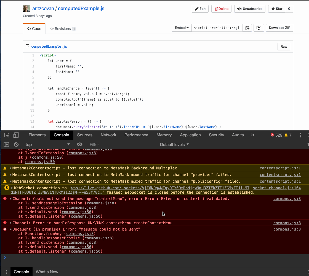
Task: Open DevTools three-dot customize menu
Action: (x=300, y=135)
